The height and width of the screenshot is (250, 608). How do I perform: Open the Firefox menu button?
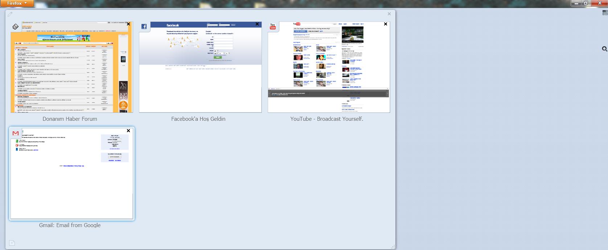click(17, 3)
